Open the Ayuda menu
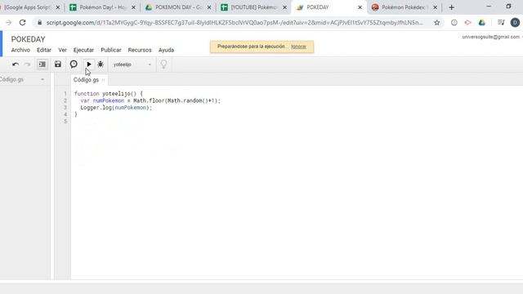 166,50
